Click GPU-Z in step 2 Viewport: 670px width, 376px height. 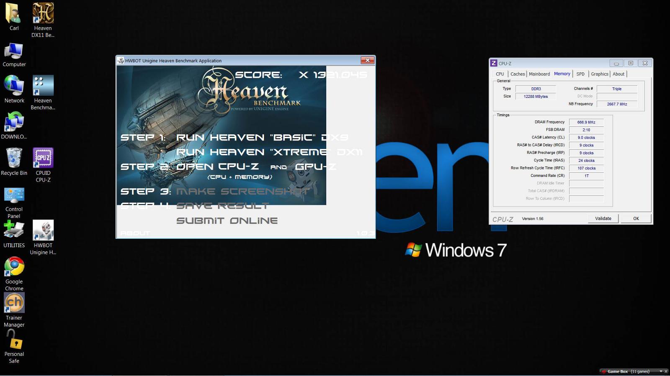pyautogui.click(x=315, y=166)
